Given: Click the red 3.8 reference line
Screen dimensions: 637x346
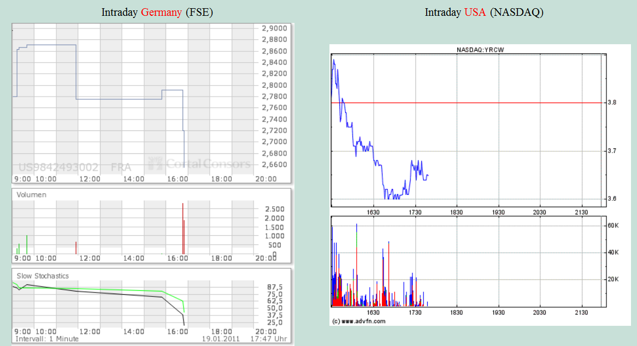Looking at the screenshot, I should 467,103.
